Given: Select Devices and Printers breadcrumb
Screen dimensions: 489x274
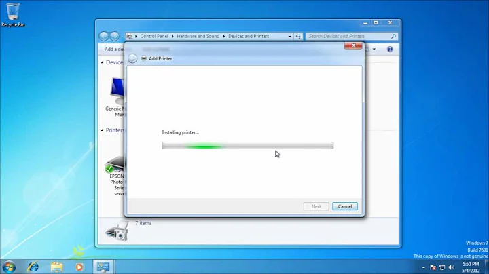Looking at the screenshot, I should [x=249, y=36].
